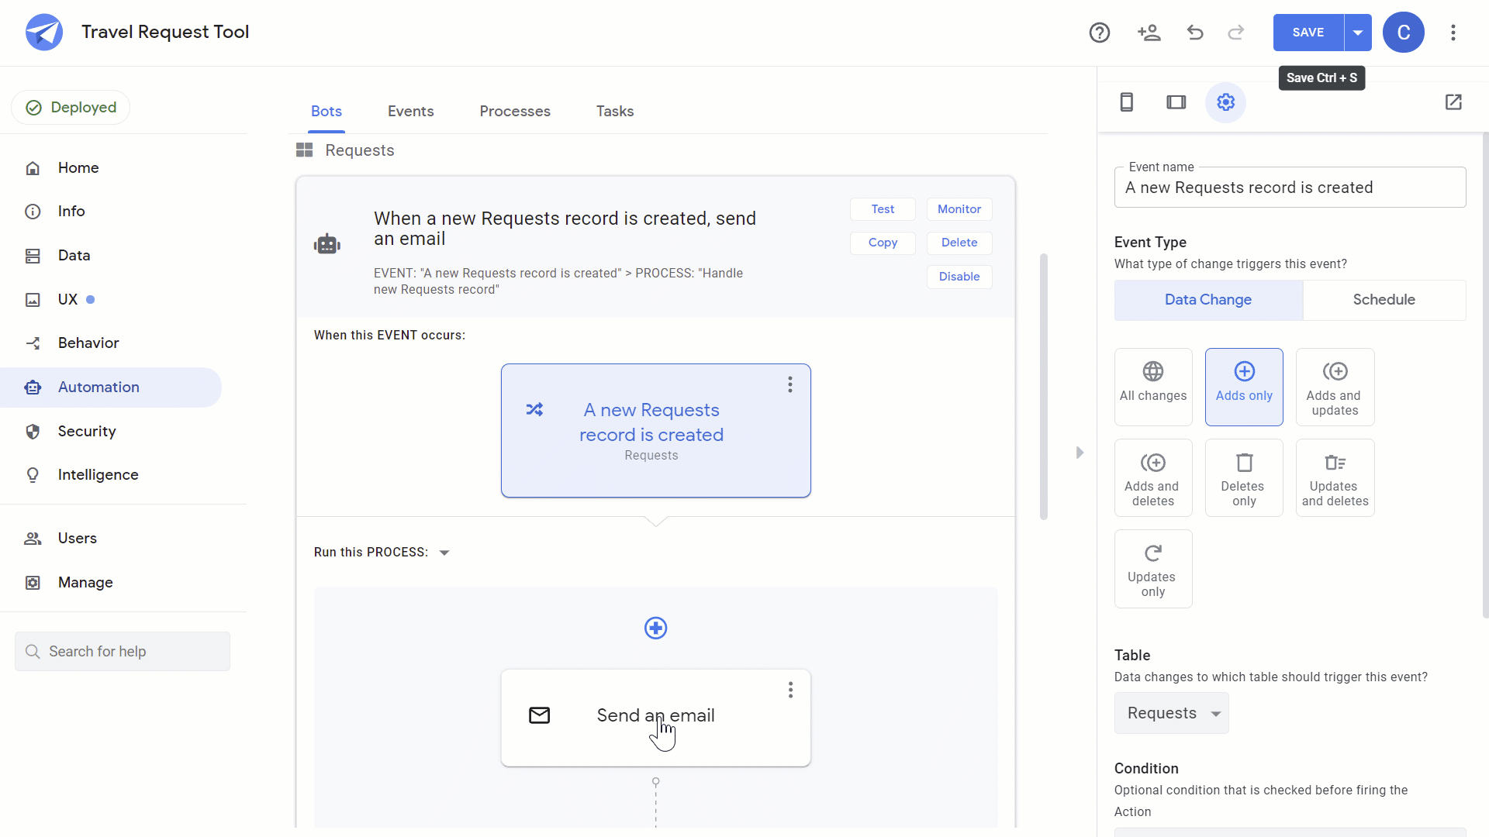
Task: Switch to the Processes tab
Action: 514,112
